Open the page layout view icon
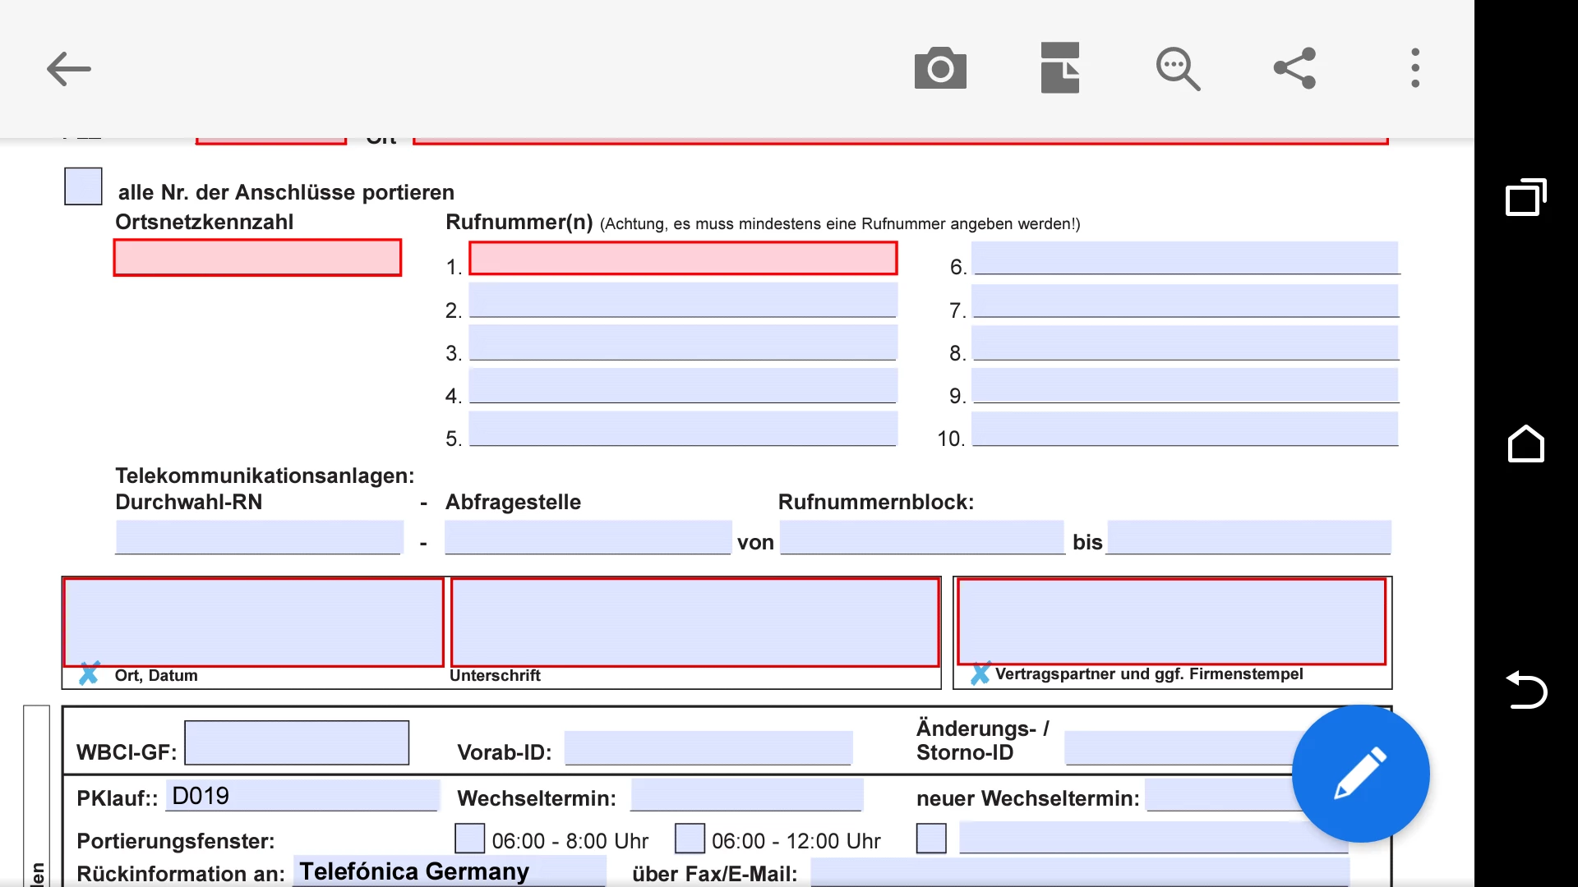The height and width of the screenshot is (887, 1578). point(1059,68)
